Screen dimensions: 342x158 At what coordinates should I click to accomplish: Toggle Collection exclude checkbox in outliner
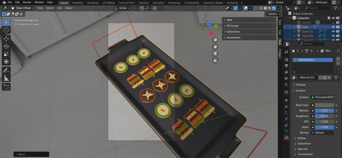(329, 18)
